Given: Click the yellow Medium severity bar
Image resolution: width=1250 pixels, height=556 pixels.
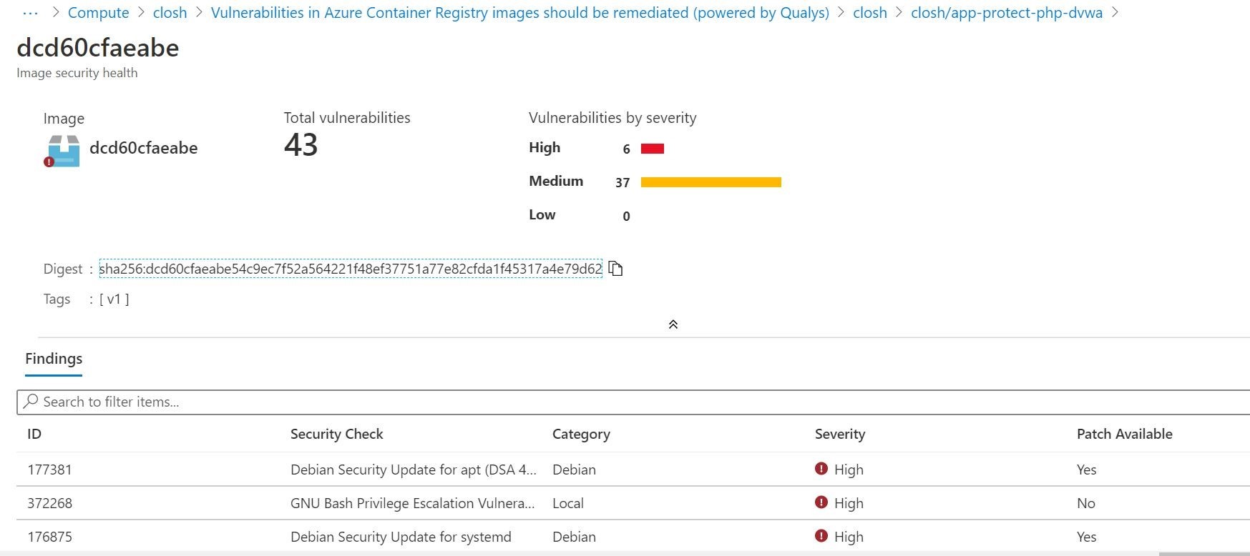Looking at the screenshot, I should (x=711, y=182).
